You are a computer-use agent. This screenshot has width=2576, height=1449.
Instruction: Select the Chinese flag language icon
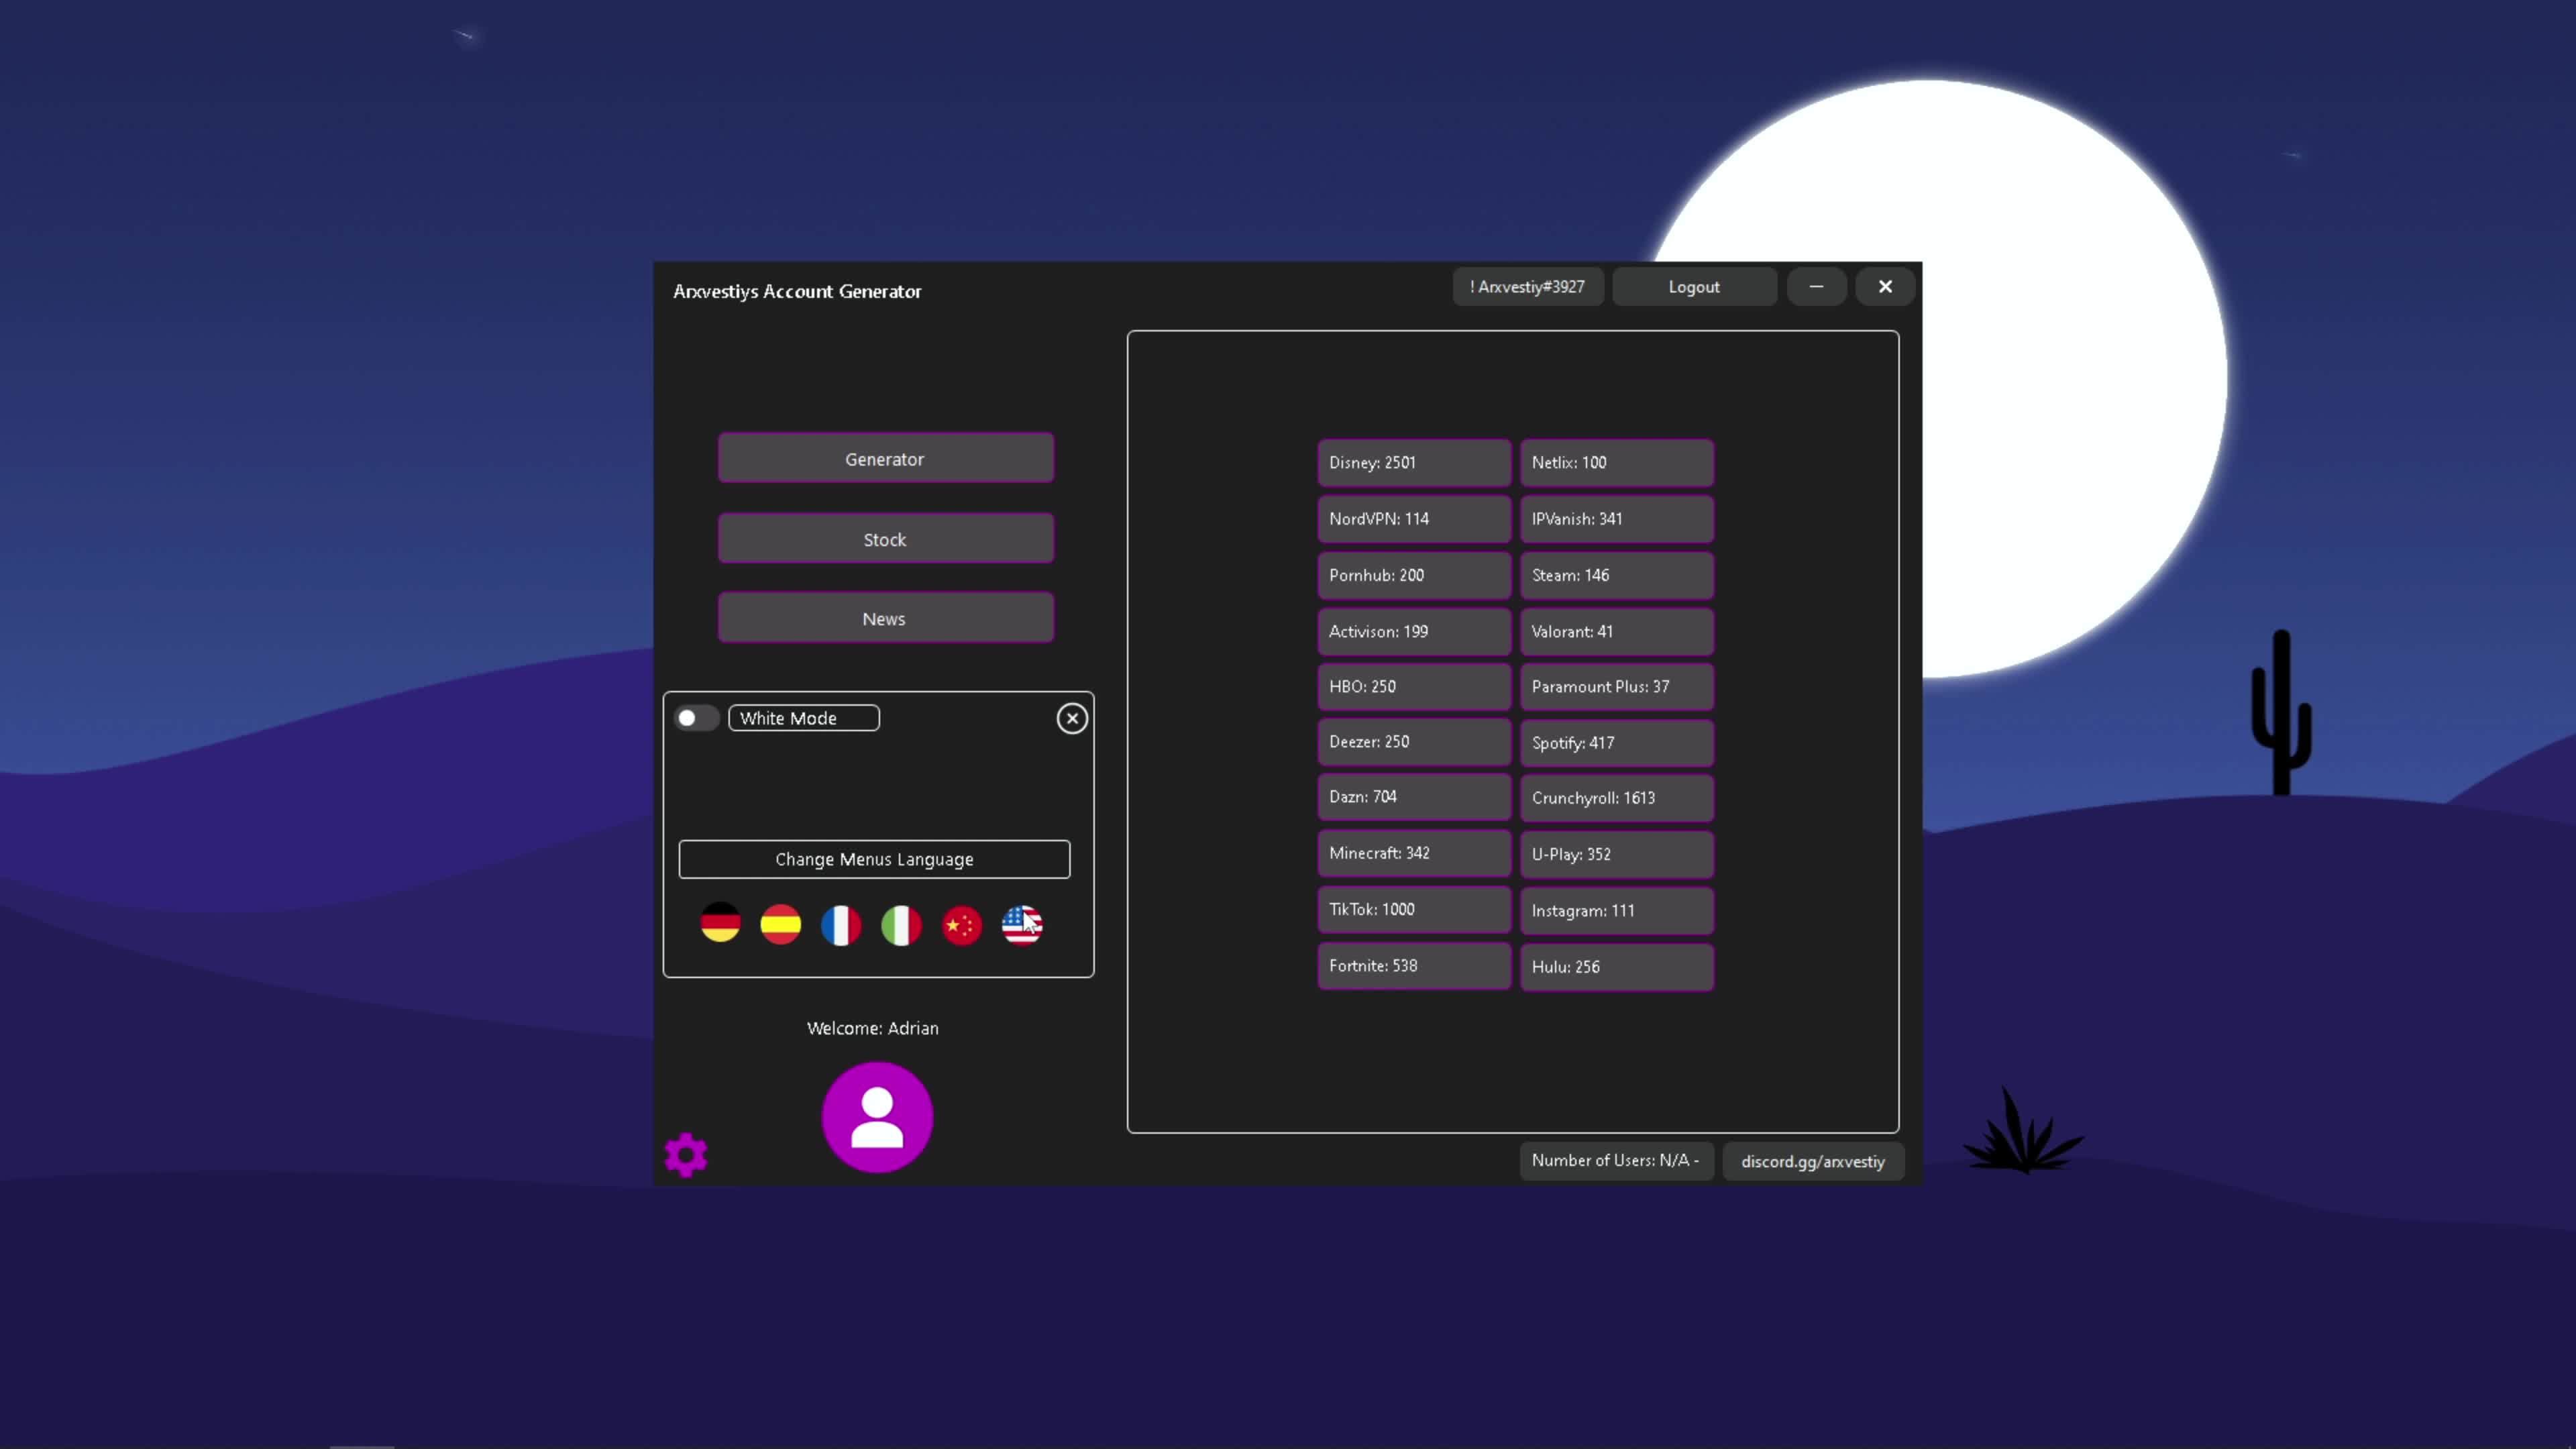pos(961,925)
